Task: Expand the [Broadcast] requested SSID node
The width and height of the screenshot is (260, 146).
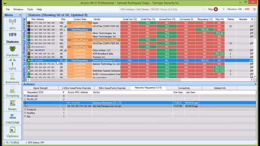Action: point(25,96)
